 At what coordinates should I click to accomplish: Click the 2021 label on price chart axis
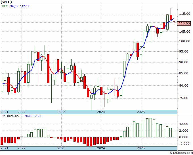(x=5, y=112)
